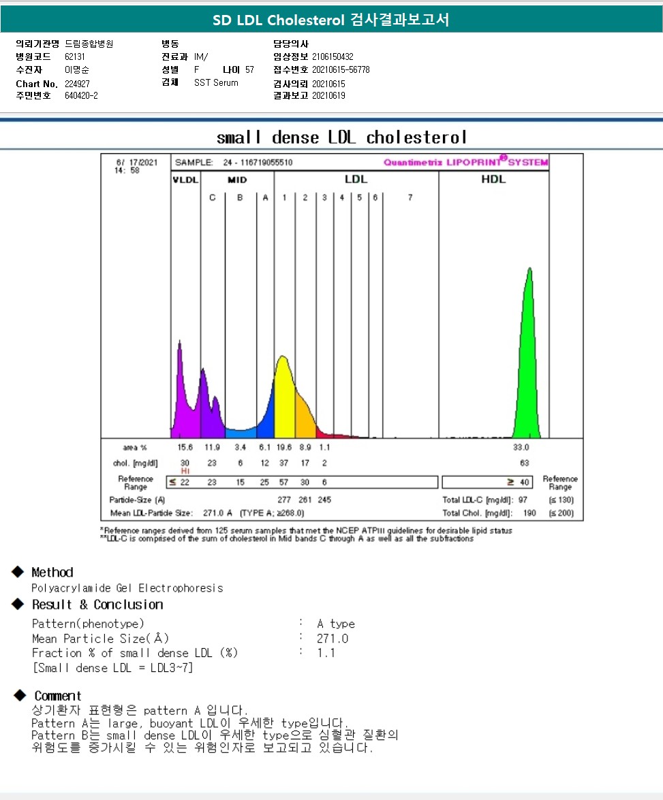Select the Mean Particle Size value 271.0
This screenshot has width=663, height=800.
332,639
